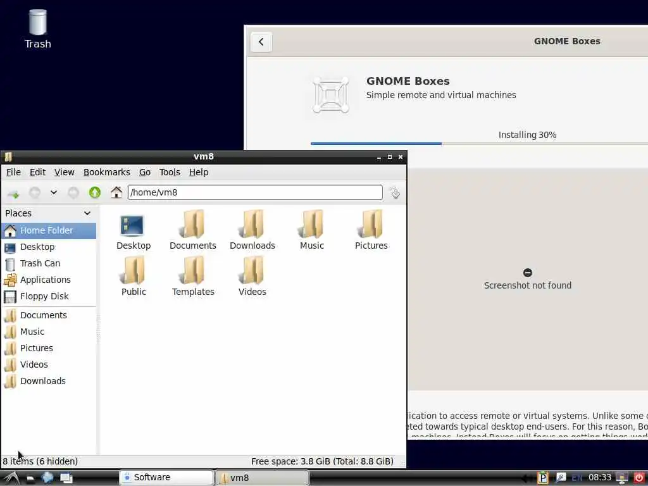Viewport: 648px width, 486px height.
Task: Open Documents bookmark in sidebar
Action: click(49, 315)
